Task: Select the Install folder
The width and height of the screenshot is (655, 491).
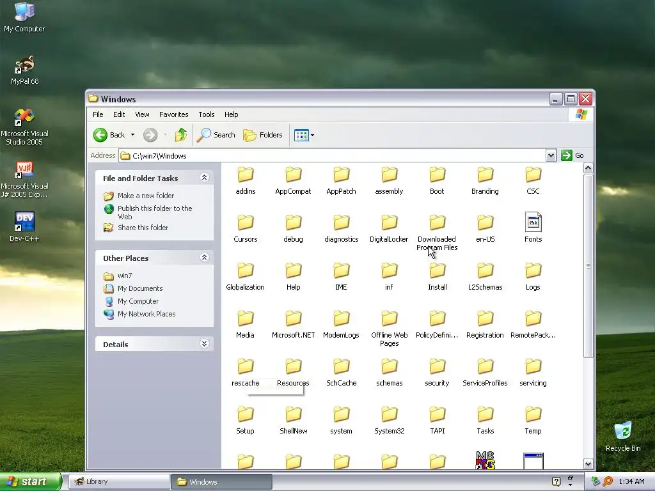Action: (437, 277)
